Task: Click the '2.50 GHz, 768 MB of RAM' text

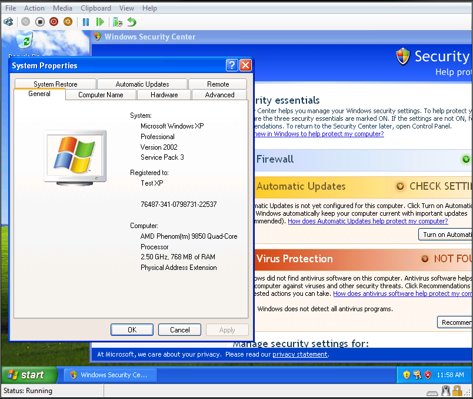Action: pos(178,257)
